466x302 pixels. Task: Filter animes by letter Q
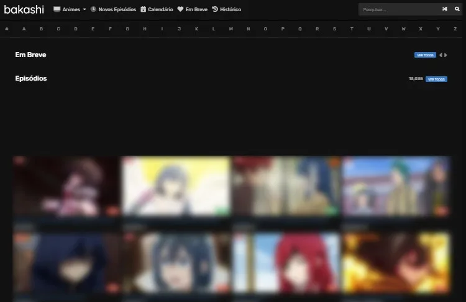point(299,29)
